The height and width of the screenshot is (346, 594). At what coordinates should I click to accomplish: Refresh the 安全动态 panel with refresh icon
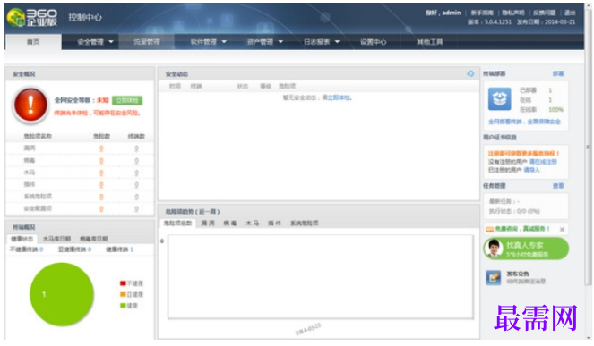(470, 73)
